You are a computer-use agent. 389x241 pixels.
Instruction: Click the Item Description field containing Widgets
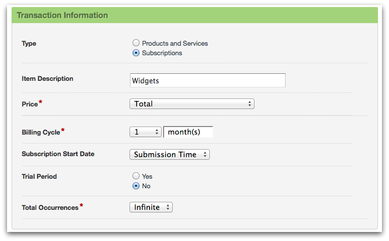pos(207,80)
